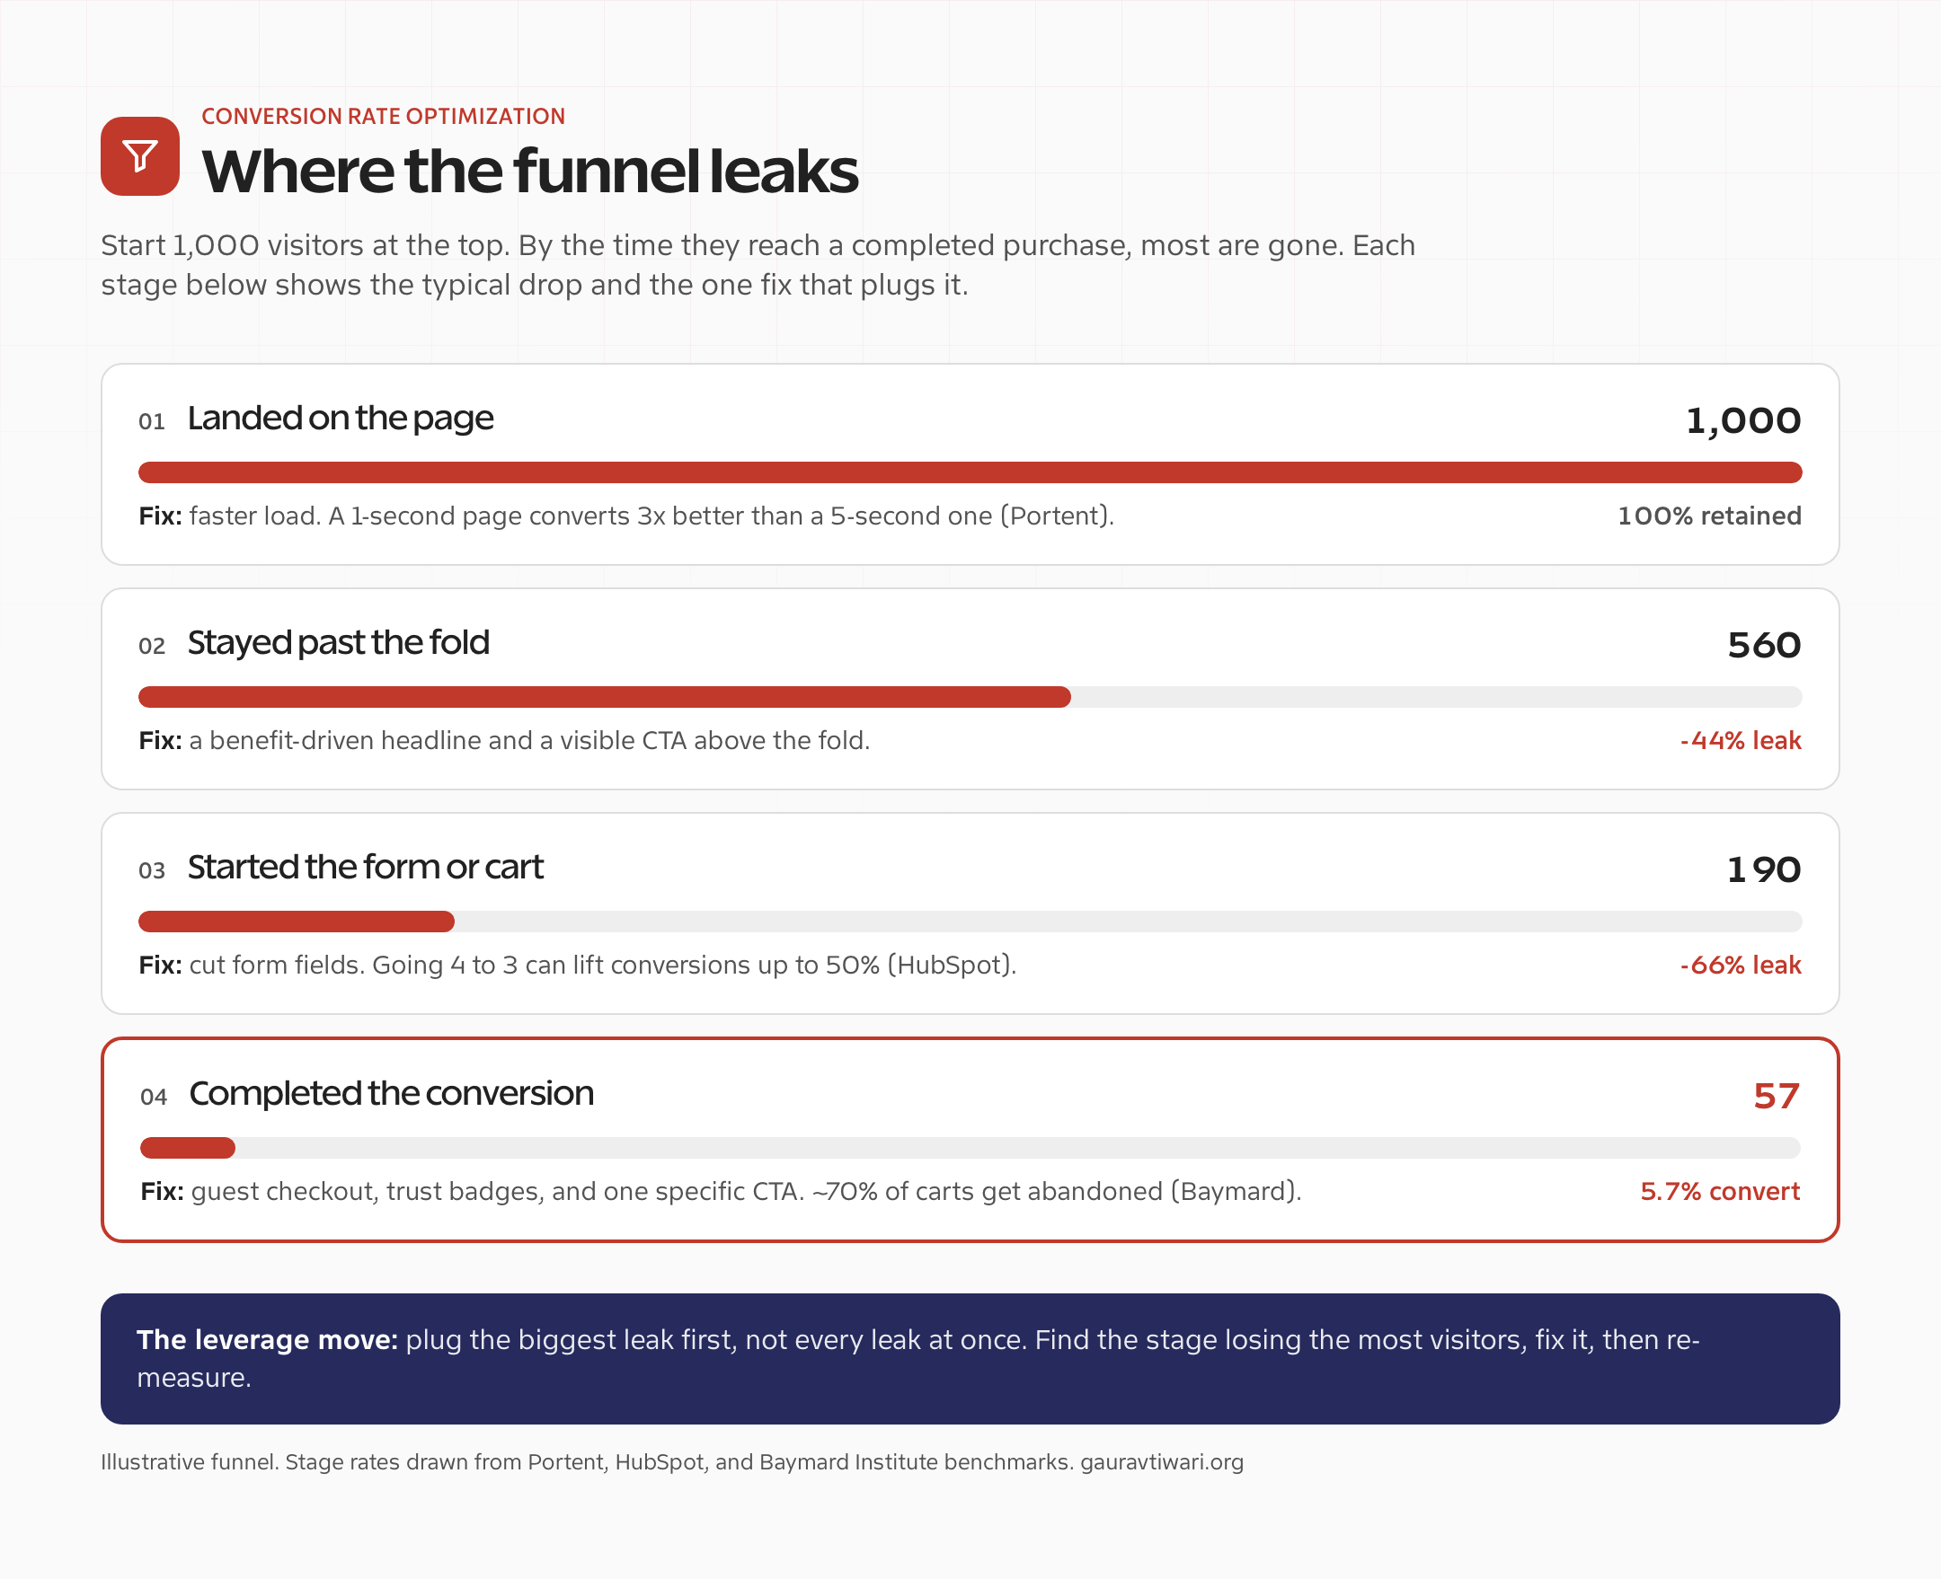Screen dimensions: 1941x1579
Task: Click the '03' stage number
Action: [x=152, y=871]
